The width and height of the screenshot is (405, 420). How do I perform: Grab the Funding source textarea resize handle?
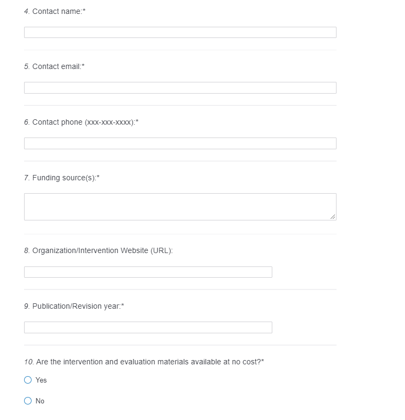click(333, 217)
